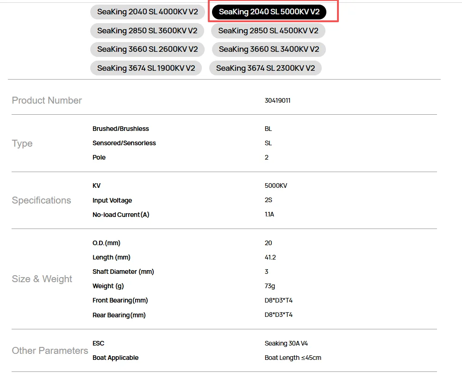Select SeaKing 3660 SL 3400KV V2 variant
The image size is (462, 377).
pyautogui.click(x=268, y=49)
